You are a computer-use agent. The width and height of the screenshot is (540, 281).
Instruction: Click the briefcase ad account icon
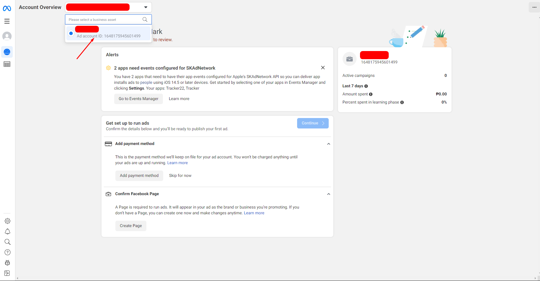(x=350, y=59)
